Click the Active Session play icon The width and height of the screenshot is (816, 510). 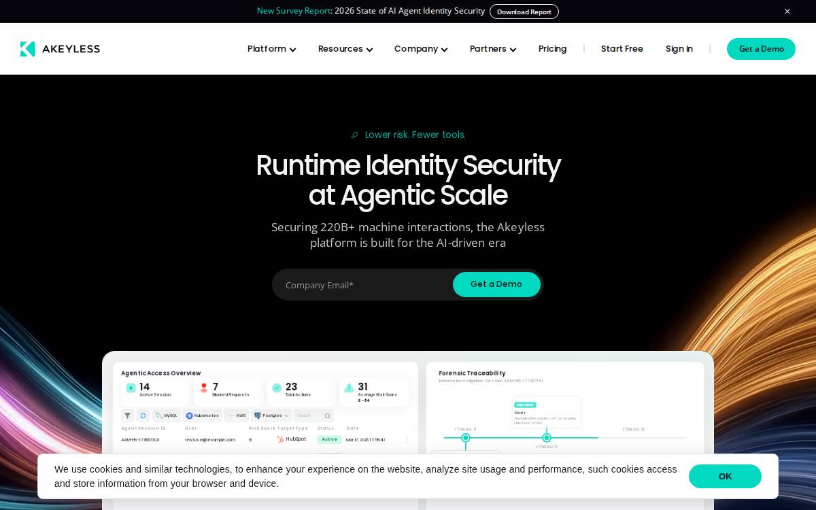(x=131, y=388)
